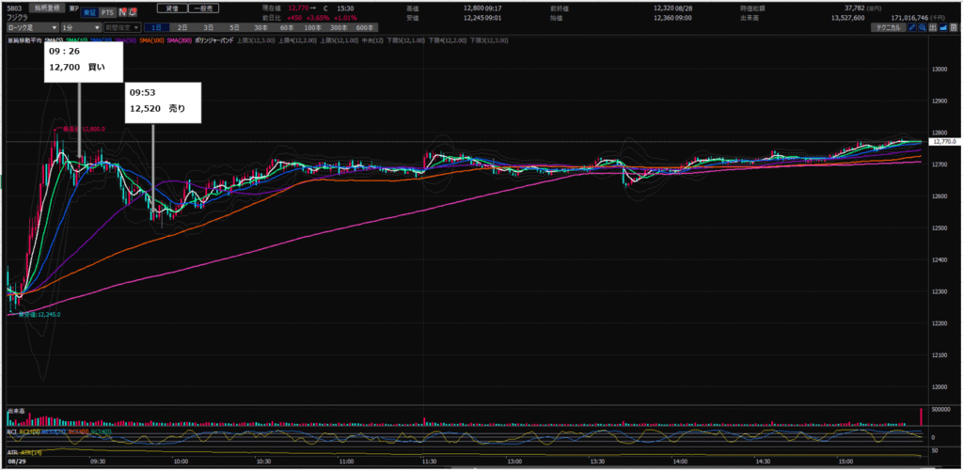The height and width of the screenshot is (470, 963).
Task: Click the 貸借 button
Action: pos(171,9)
